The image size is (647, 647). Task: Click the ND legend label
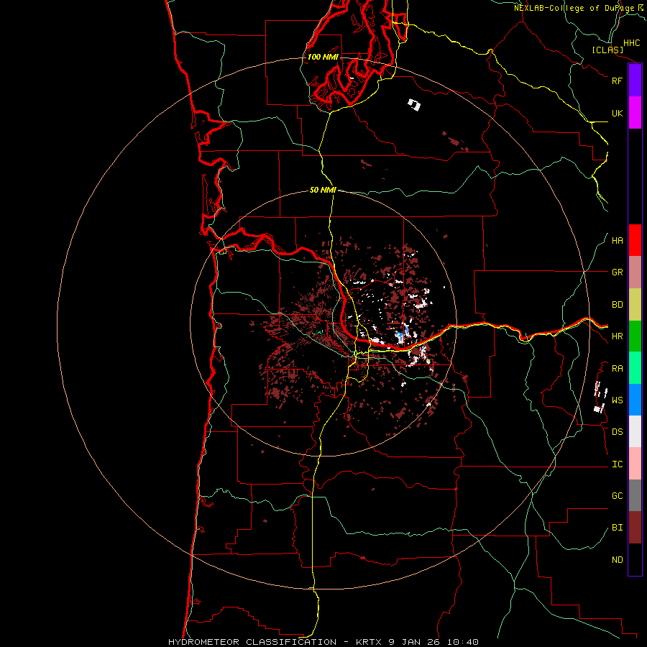pyautogui.click(x=617, y=559)
